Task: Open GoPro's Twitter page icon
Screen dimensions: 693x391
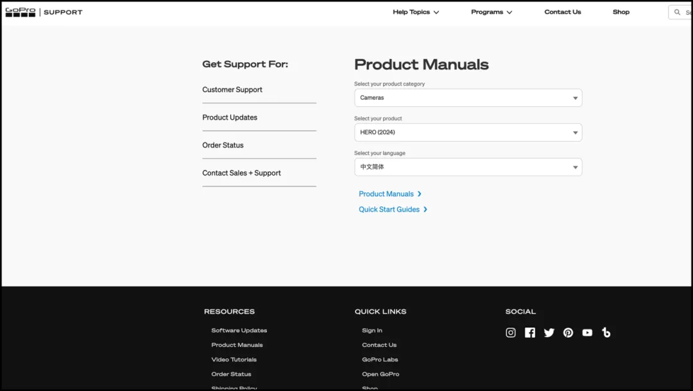Action: point(549,333)
